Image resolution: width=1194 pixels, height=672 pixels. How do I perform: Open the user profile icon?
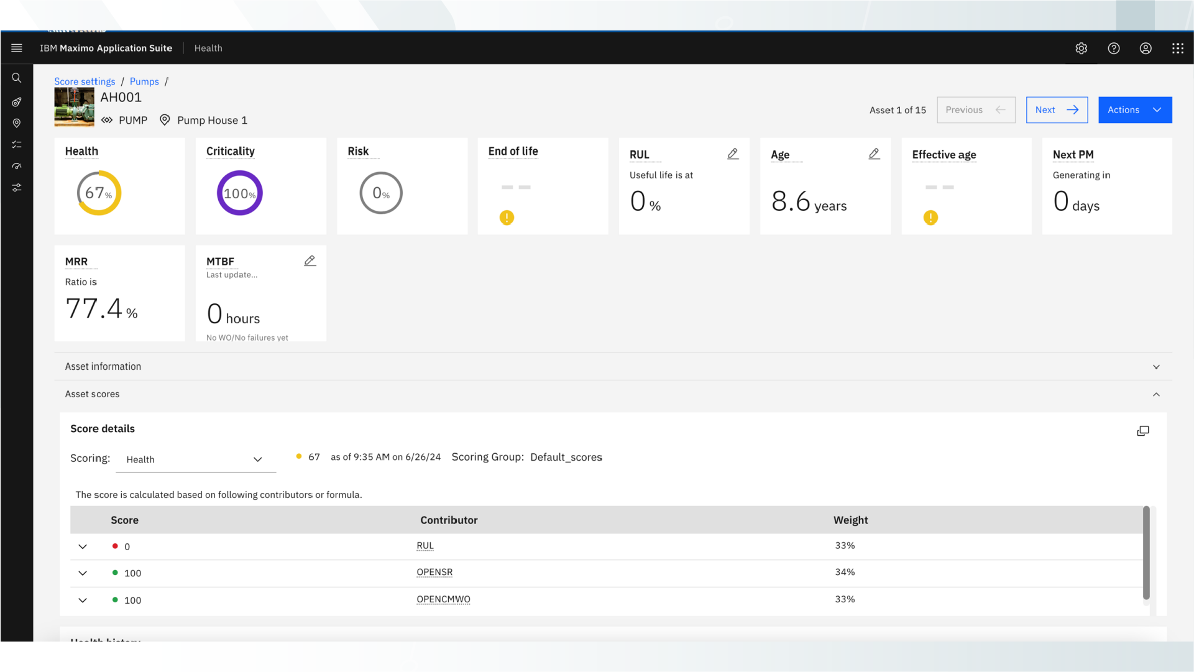click(1146, 48)
